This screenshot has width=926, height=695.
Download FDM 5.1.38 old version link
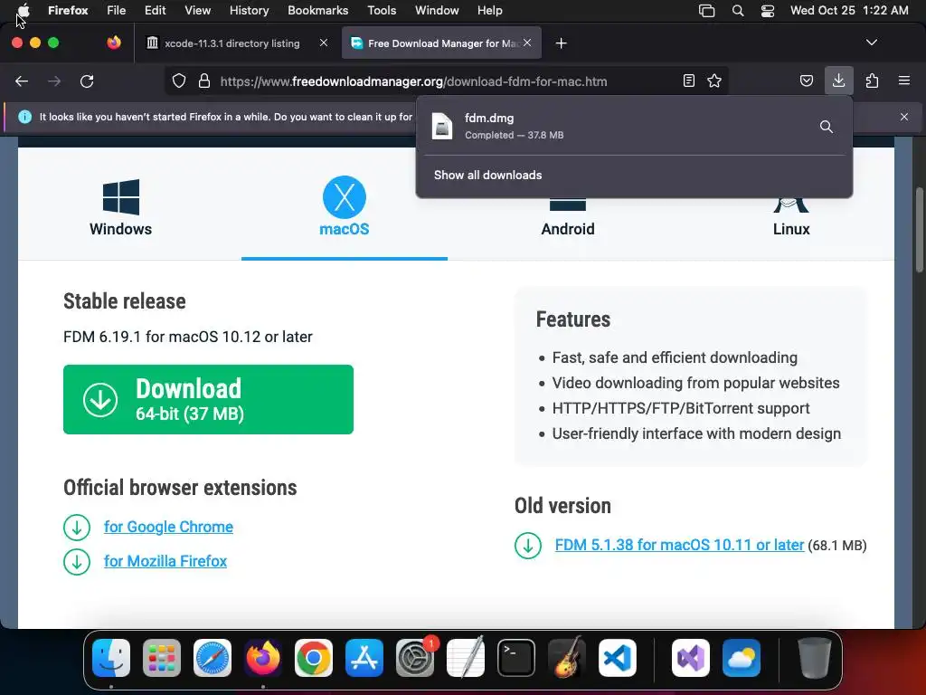click(x=679, y=545)
